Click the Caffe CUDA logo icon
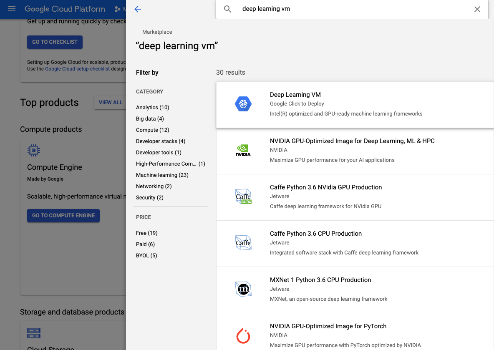This screenshot has width=494, height=350. 243,196
